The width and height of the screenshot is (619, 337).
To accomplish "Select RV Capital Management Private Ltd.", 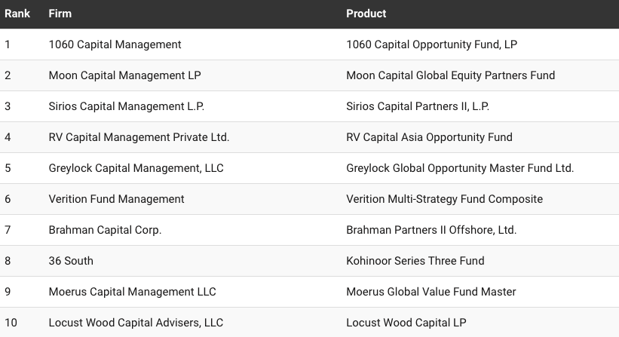I will click(139, 137).
